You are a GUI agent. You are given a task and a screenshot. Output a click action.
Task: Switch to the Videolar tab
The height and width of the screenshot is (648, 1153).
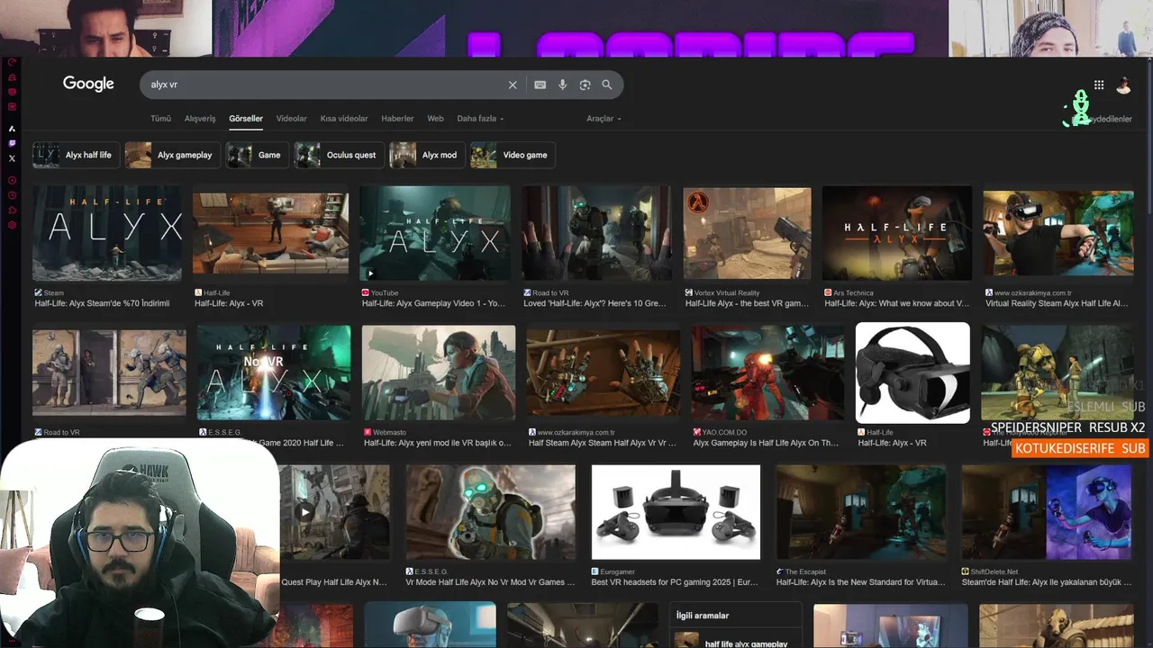click(292, 119)
